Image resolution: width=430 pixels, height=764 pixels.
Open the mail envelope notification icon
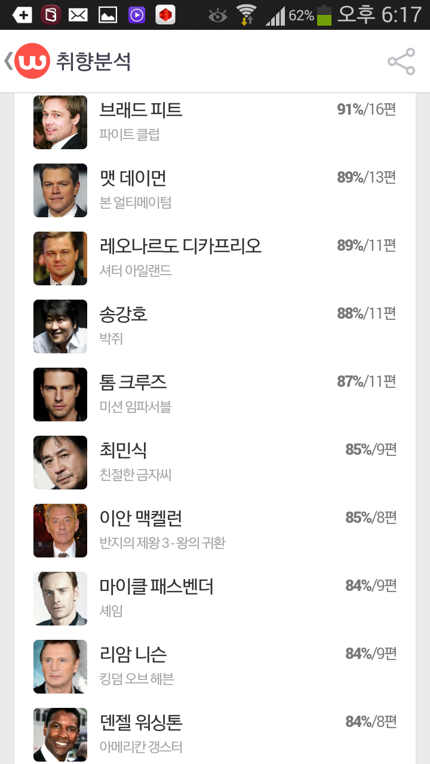point(78,16)
